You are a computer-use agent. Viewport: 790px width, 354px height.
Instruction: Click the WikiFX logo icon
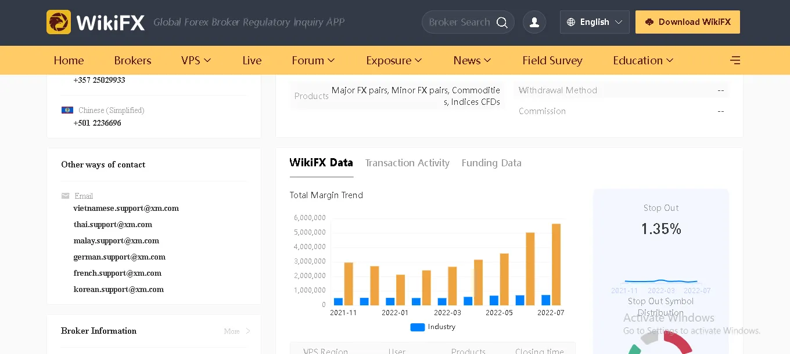pyautogui.click(x=59, y=22)
